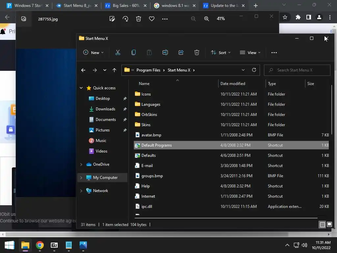Open the Windows Start button
Screen dimensions: 337x253
point(10,245)
